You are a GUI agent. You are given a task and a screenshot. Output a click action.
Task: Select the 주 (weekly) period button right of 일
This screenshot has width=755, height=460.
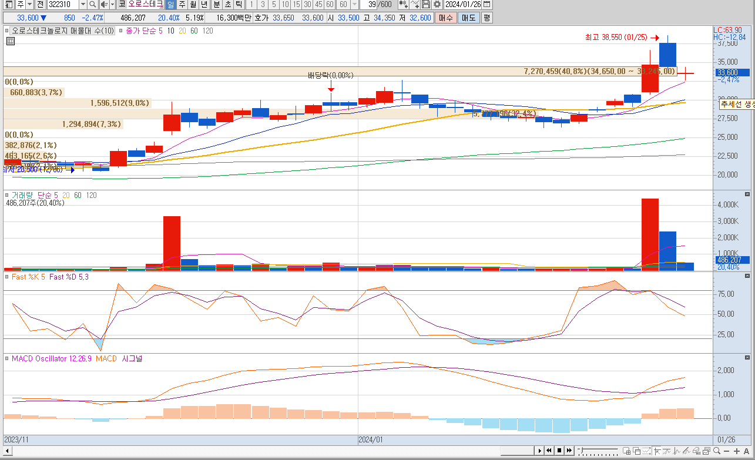pyautogui.click(x=182, y=4)
